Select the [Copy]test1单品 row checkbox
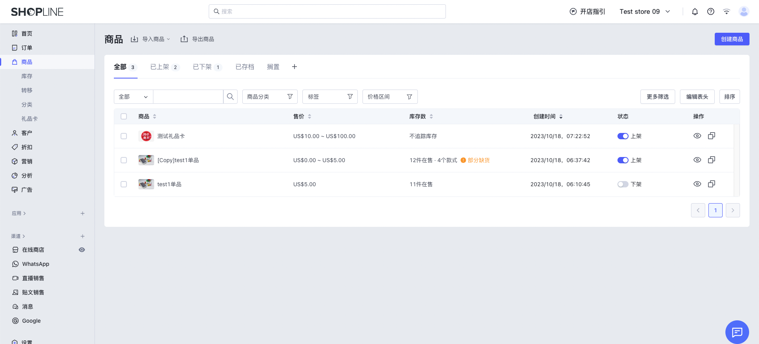This screenshot has height=344, width=759. pyautogui.click(x=124, y=160)
